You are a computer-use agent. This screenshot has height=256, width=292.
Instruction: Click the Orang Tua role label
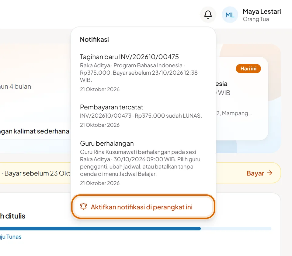(x=256, y=19)
